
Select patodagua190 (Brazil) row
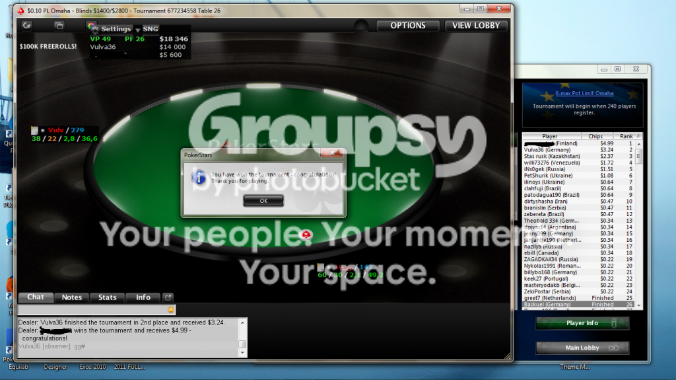(x=578, y=195)
